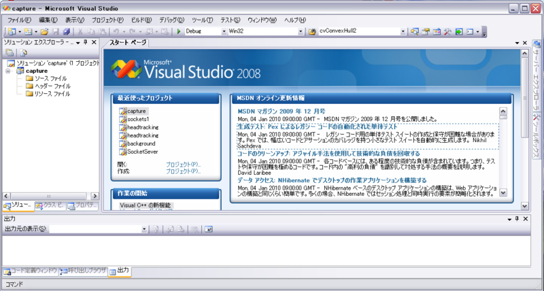
Task: Open the 編集(E) menu
Action: pyautogui.click(x=48, y=20)
